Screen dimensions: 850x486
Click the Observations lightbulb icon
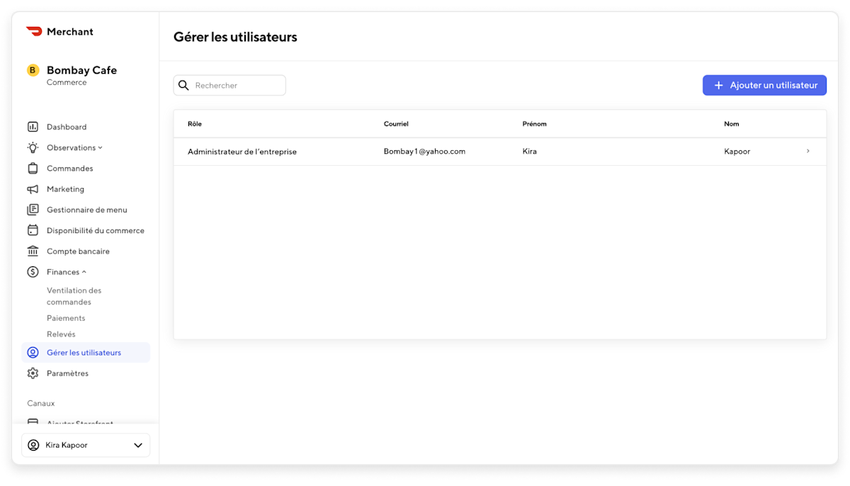click(x=33, y=147)
